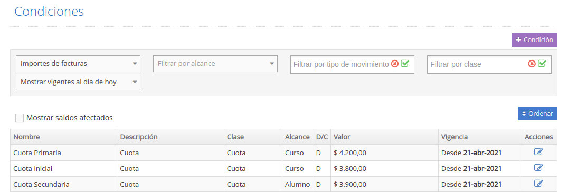The image size is (568, 192).
Task: Expand the Filtrar por alcance dropdown
Action: [215, 64]
